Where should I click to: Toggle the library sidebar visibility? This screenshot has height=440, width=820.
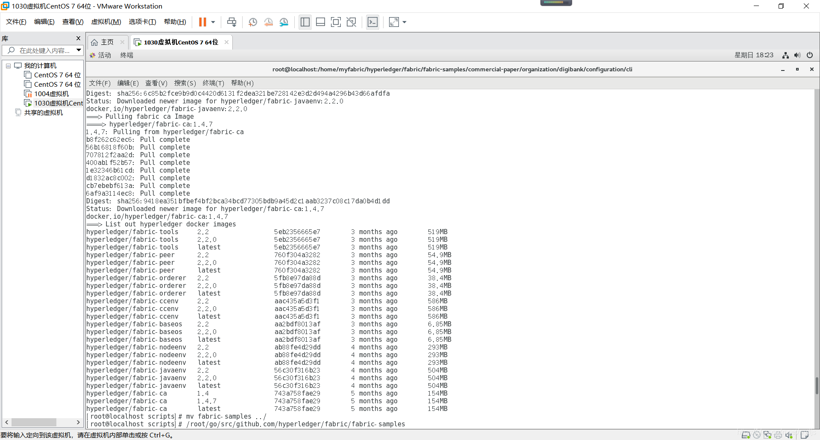pos(305,22)
